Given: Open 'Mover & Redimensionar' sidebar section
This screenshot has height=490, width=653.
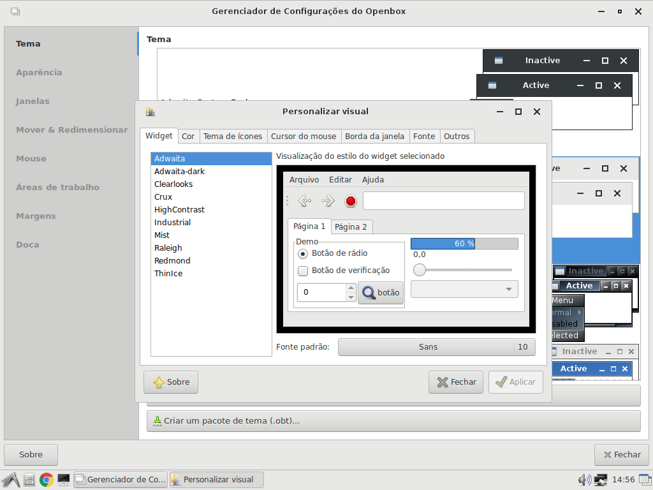Looking at the screenshot, I should pos(71,130).
